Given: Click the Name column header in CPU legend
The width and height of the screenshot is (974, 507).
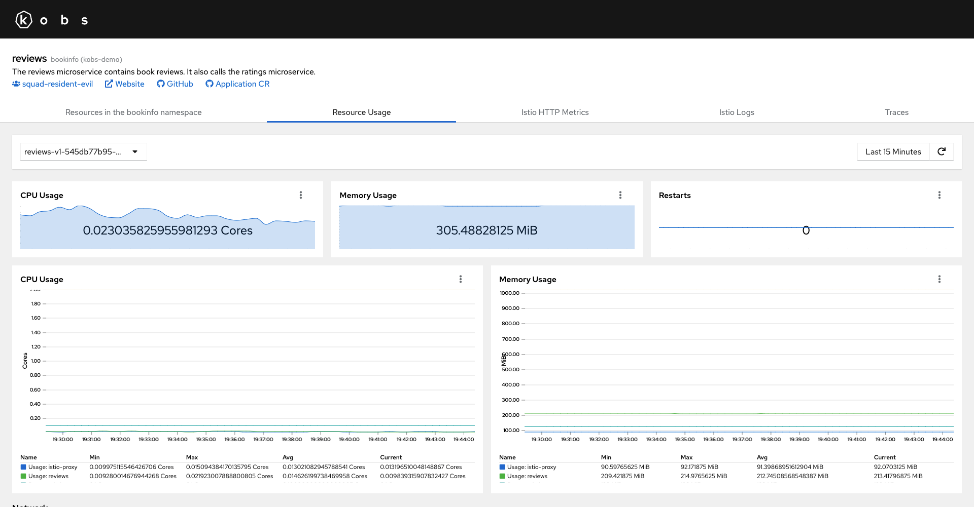Looking at the screenshot, I should click(x=28, y=457).
